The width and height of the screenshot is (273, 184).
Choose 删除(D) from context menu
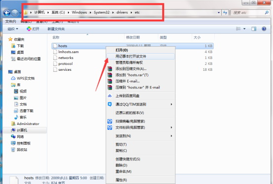point(140,165)
